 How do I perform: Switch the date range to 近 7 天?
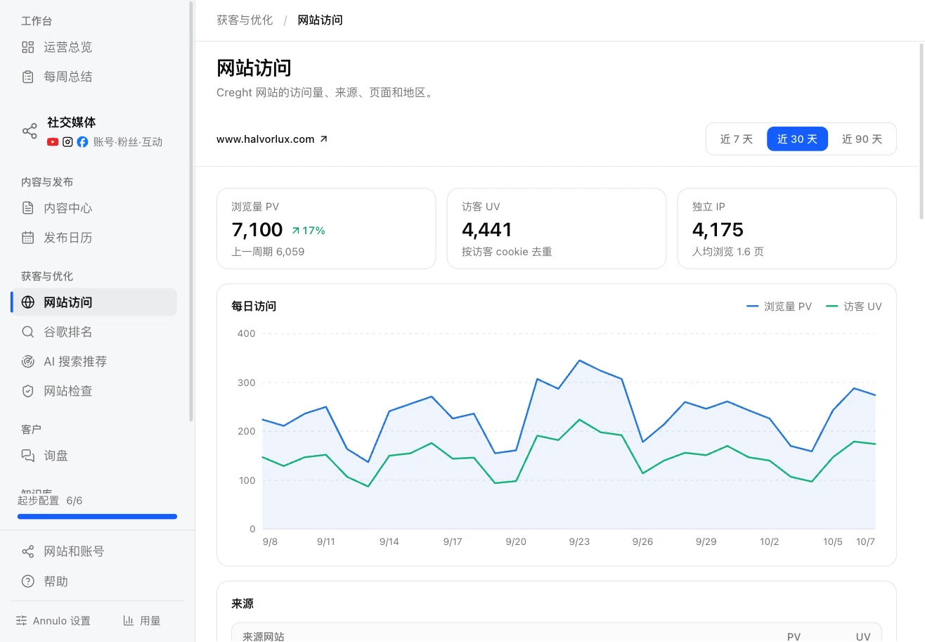pyautogui.click(x=736, y=139)
